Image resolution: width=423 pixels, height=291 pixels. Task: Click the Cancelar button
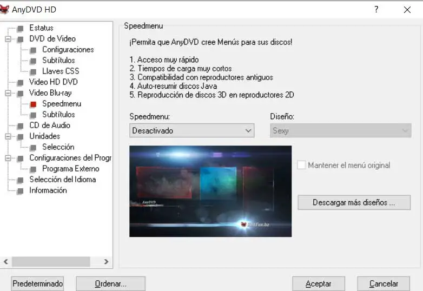point(384,284)
